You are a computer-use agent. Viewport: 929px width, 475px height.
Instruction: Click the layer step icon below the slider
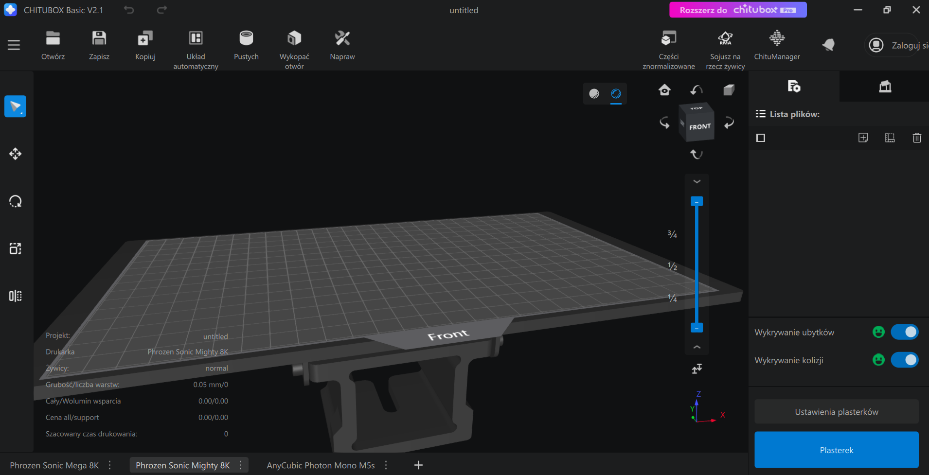pyautogui.click(x=697, y=369)
